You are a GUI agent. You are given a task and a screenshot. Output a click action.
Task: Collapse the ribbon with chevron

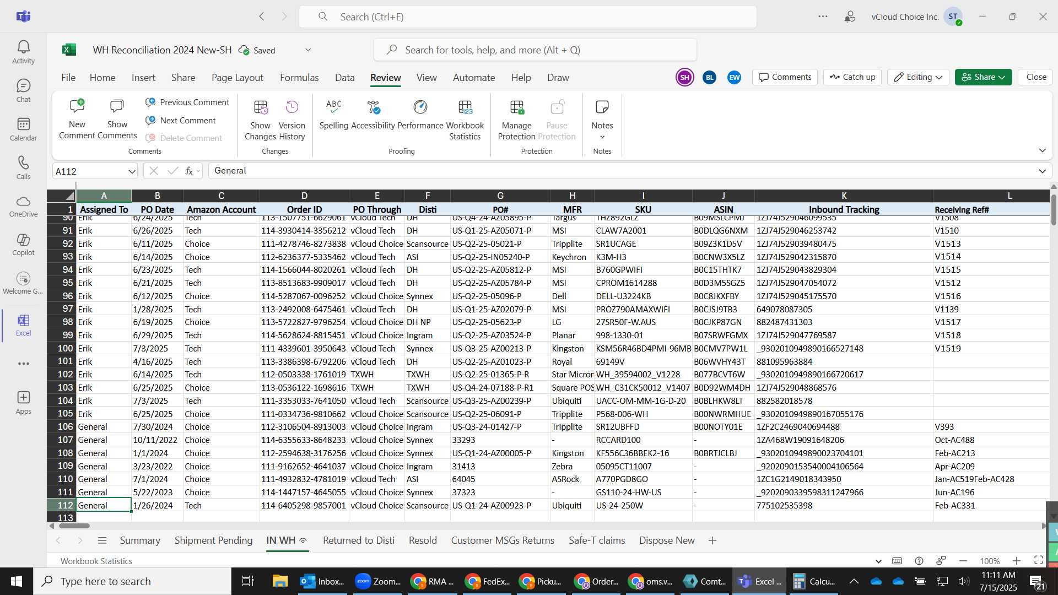1042,150
